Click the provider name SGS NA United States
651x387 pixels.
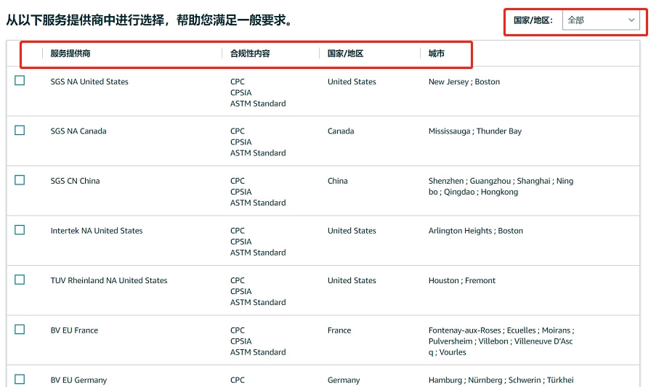click(89, 82)
